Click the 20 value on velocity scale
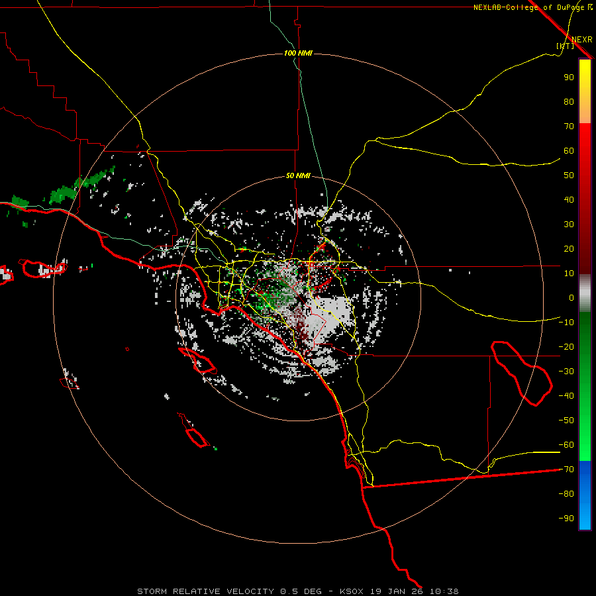Screen dimensions: 596x596 pyautogui.click(x=569, y=249)
